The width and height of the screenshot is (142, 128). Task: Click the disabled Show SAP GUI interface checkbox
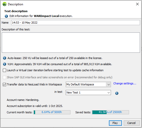point(4,77)
